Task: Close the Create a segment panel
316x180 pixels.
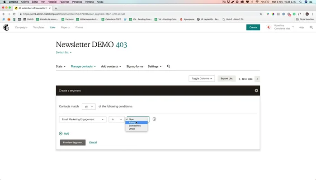Action: (x=256, y=91)
